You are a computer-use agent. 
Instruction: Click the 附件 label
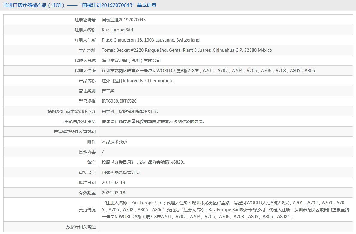click(91, 142)
